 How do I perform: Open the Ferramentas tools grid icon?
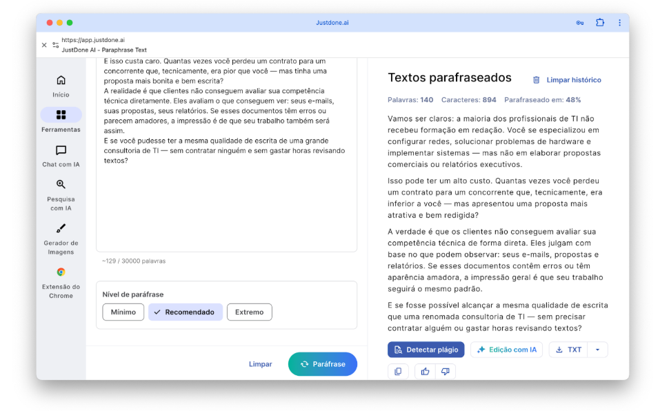tap(61, 114)
